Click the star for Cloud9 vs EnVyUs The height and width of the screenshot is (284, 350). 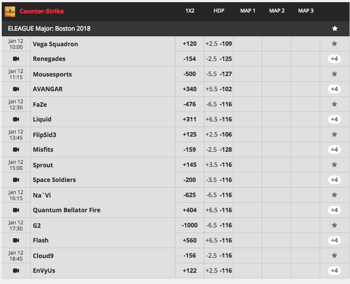click(334, 255)
